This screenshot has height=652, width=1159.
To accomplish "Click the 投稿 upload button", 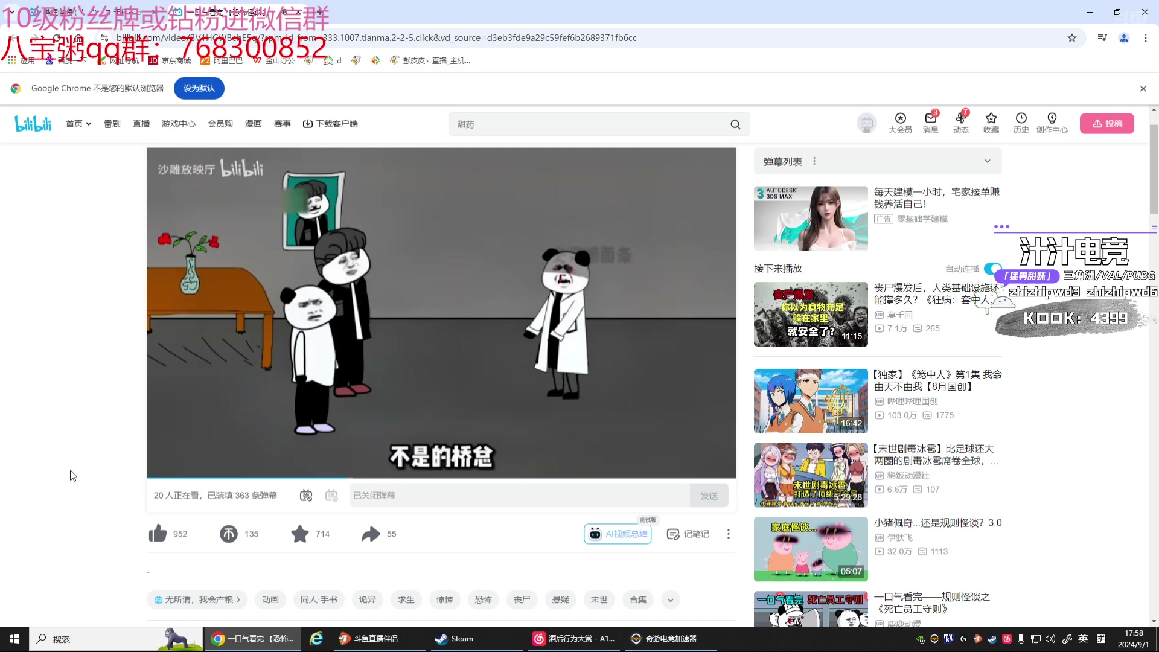I will (x=1106, y=124).
